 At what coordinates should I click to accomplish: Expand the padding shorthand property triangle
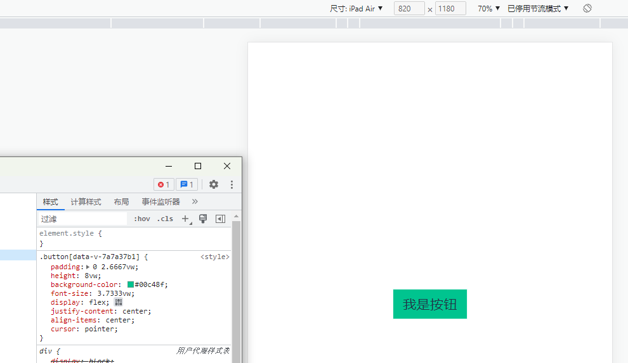pos(88,267)
